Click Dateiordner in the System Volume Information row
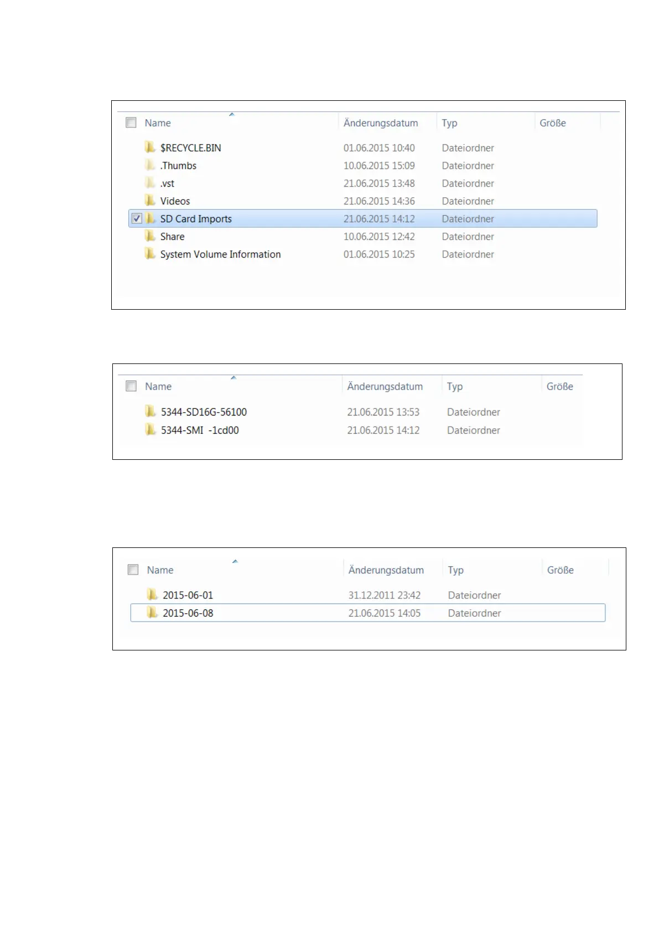 468,254
